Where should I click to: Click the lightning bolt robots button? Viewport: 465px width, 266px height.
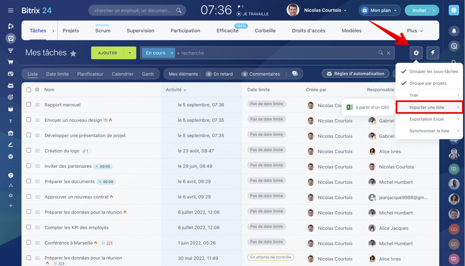tap(433, 53)
